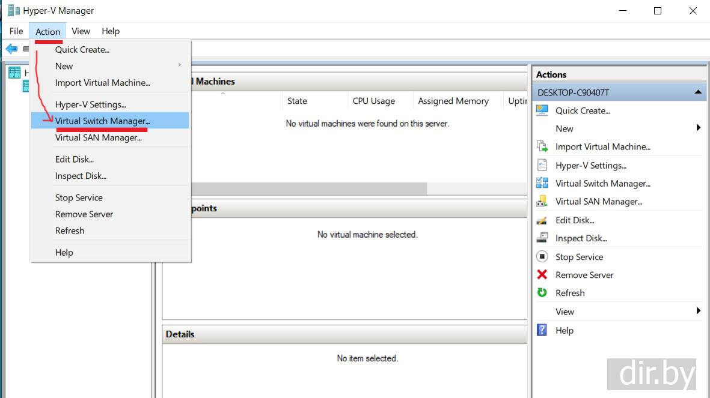Image resolution: width=710 pixels, height=398 pixels.
Task: Click the Stop Service icon in Actions pane
Action: 542,256
